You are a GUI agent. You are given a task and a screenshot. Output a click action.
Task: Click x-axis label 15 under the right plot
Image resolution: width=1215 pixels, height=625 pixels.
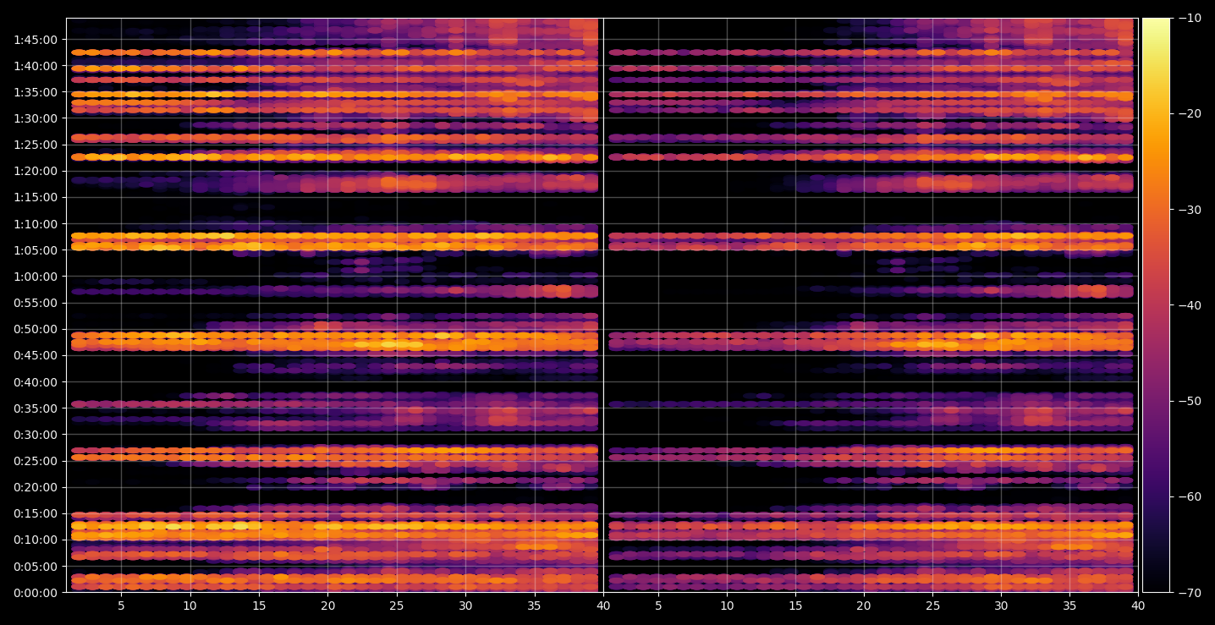[x=794, y=606]
